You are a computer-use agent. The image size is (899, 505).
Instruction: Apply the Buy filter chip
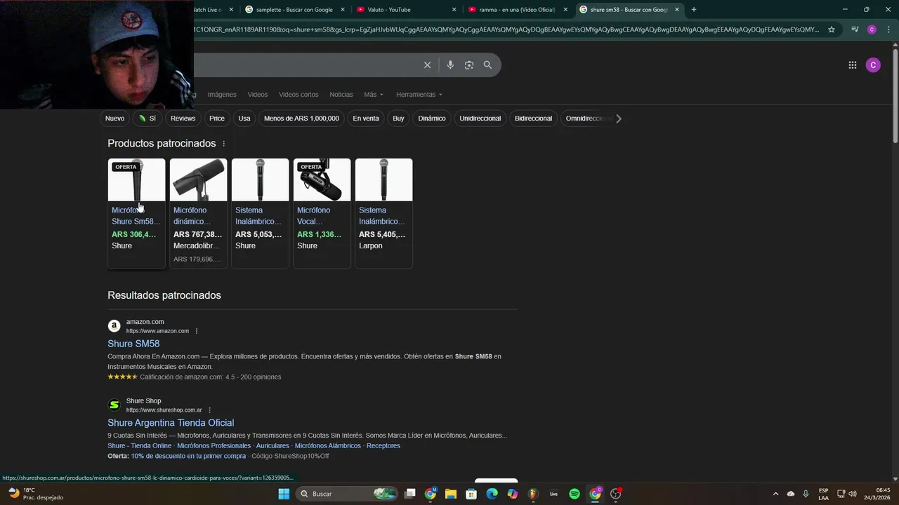(398, 119)
